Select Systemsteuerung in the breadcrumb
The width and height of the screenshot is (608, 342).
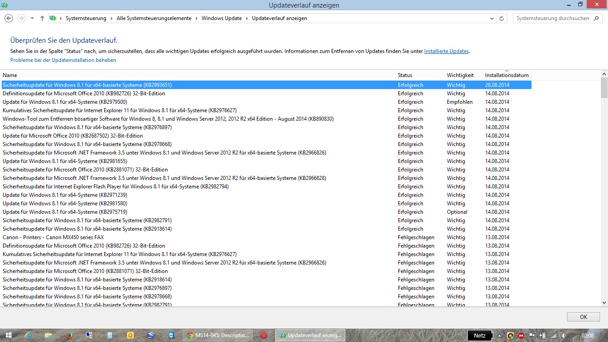pyautogui.click(x=86, y=18)
